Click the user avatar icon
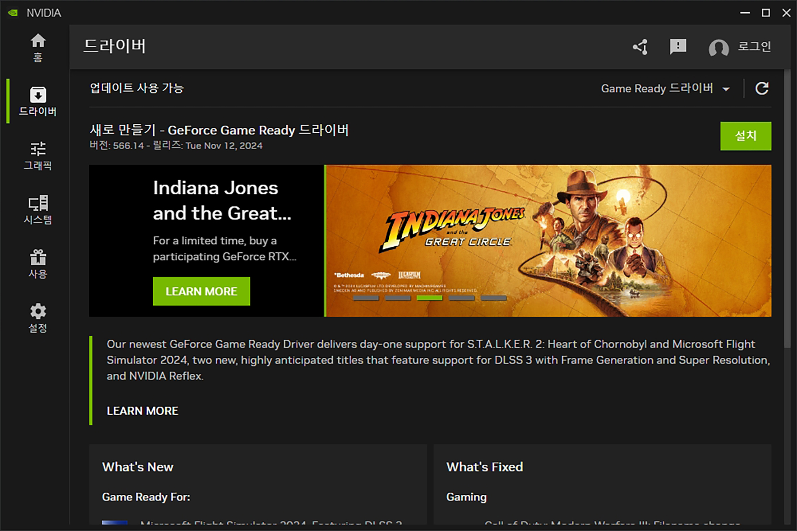Image resolution: width=797 pixels, height=531 pixels. click(718, 48)
